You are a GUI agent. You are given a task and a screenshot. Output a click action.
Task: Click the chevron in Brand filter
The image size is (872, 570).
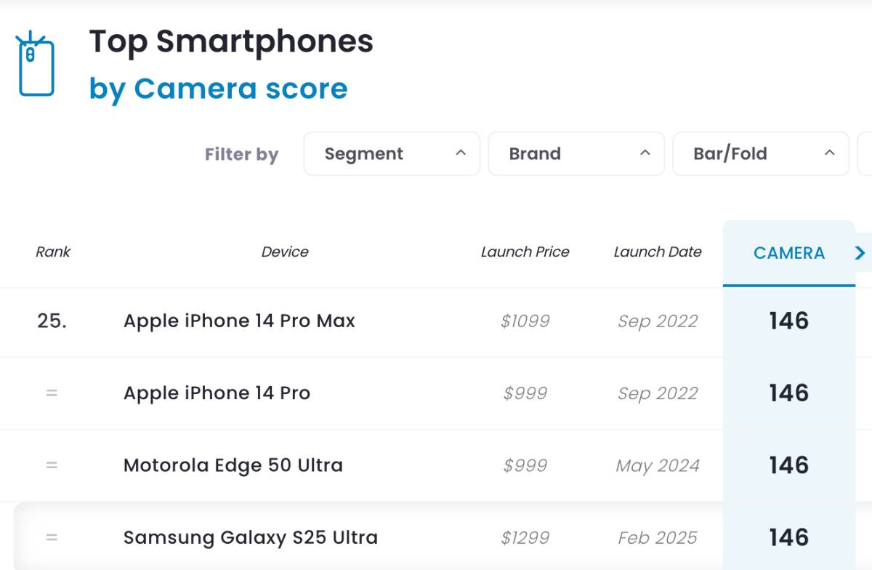coord(645,153)
